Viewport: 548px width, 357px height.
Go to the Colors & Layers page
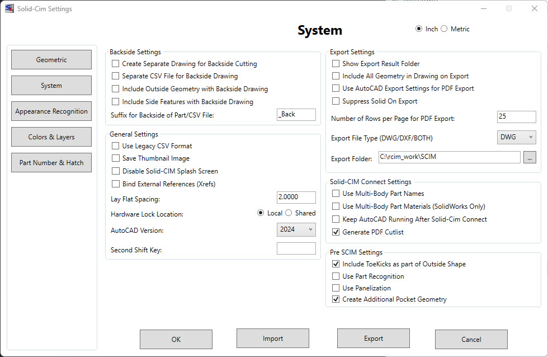[x=51, y=137]
